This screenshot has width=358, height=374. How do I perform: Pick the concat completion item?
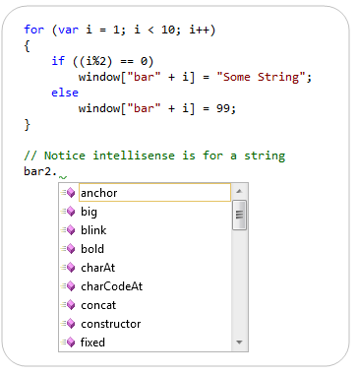pos(146,305)
